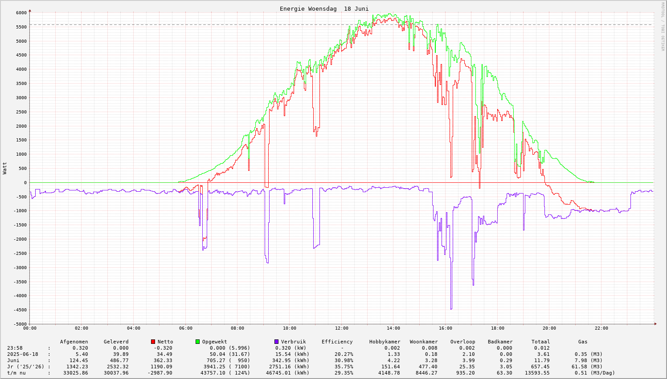Click the purple Verbruik legend swatch
Screen dimensions: 667x379
coord(276,342)
